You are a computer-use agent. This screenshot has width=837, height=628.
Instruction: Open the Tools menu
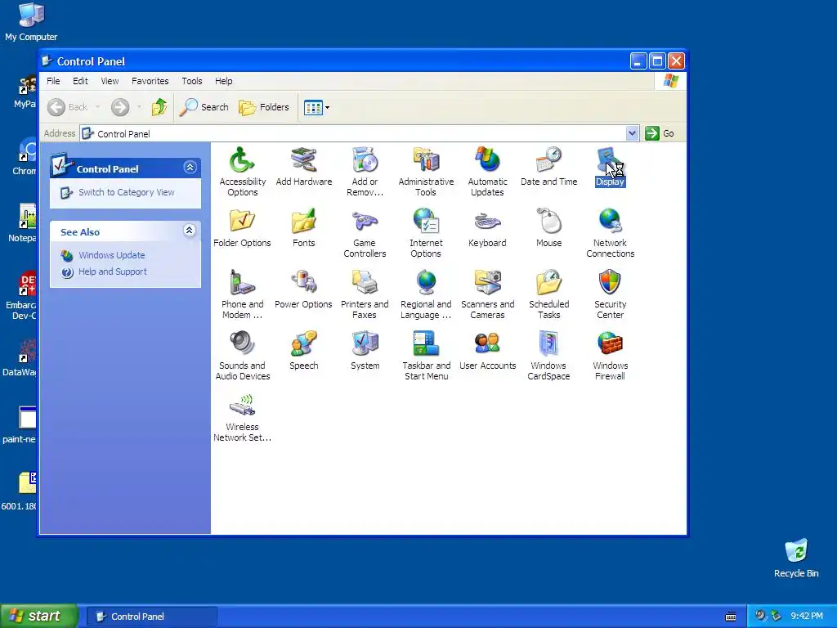[x=191, y=81]
